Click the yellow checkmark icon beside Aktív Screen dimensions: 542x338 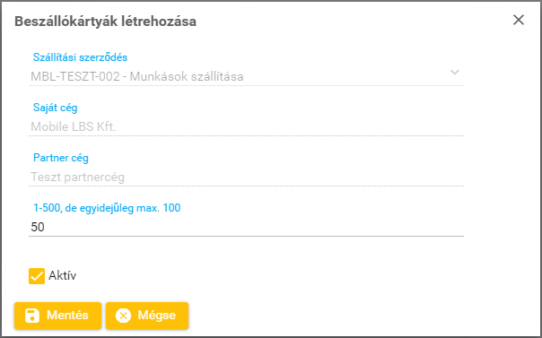pyautogui.click(x=37, y=276)
